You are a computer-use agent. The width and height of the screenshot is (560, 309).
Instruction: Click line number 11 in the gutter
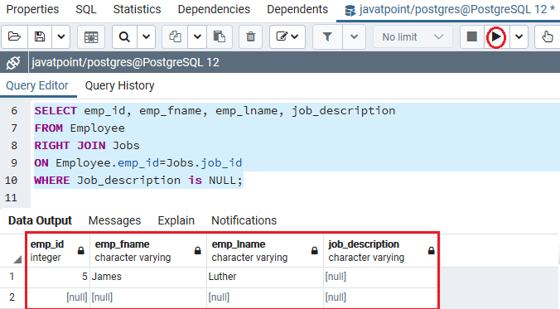[11, 198]
